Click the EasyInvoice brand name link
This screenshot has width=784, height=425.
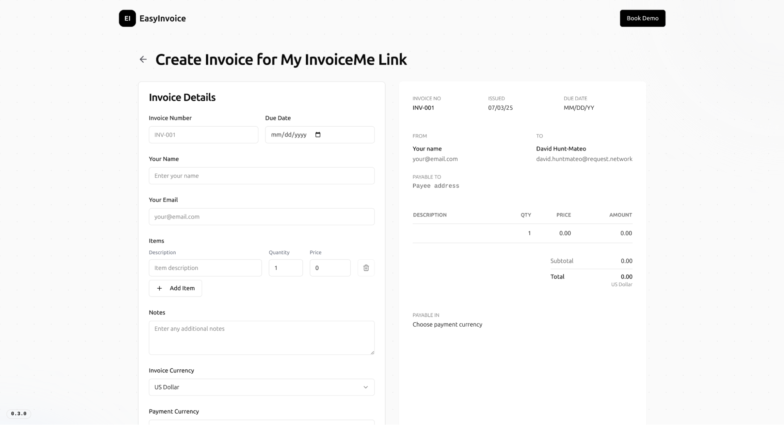162,18
